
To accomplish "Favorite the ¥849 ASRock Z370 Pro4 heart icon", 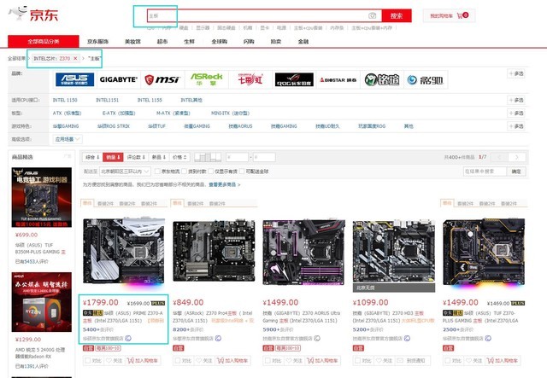I will (198, 360).
